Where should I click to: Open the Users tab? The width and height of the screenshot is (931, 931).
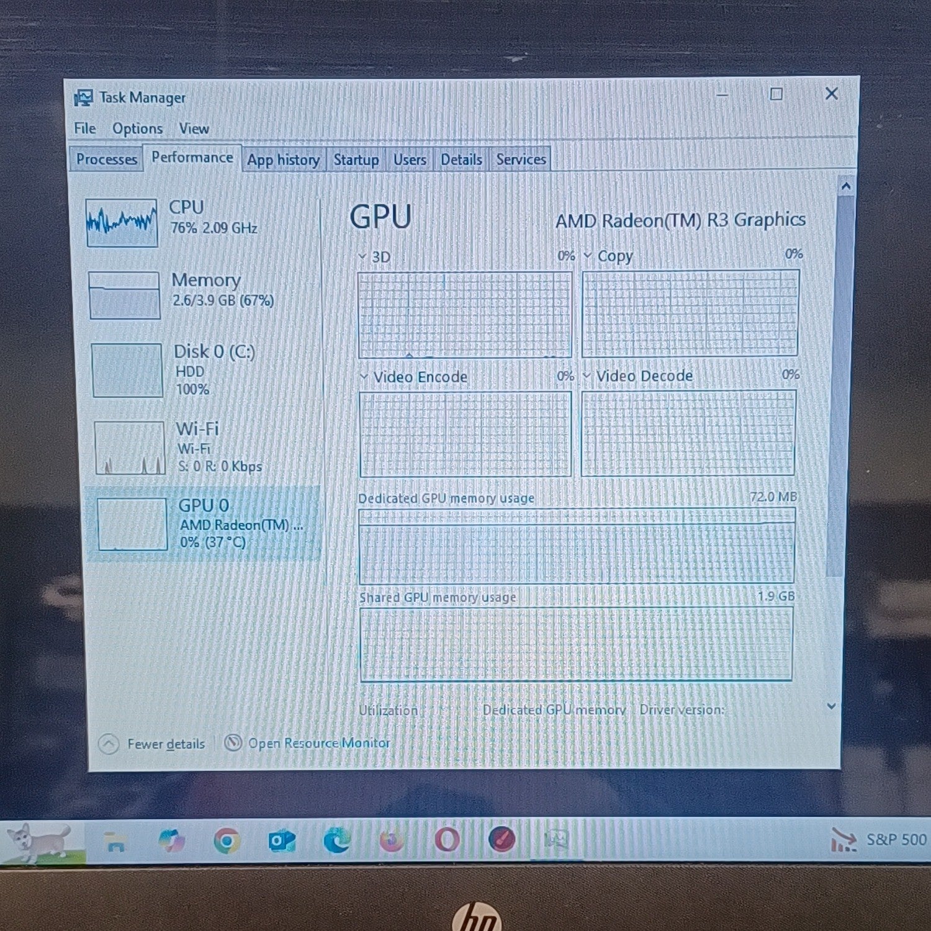[x=410, y=160]
